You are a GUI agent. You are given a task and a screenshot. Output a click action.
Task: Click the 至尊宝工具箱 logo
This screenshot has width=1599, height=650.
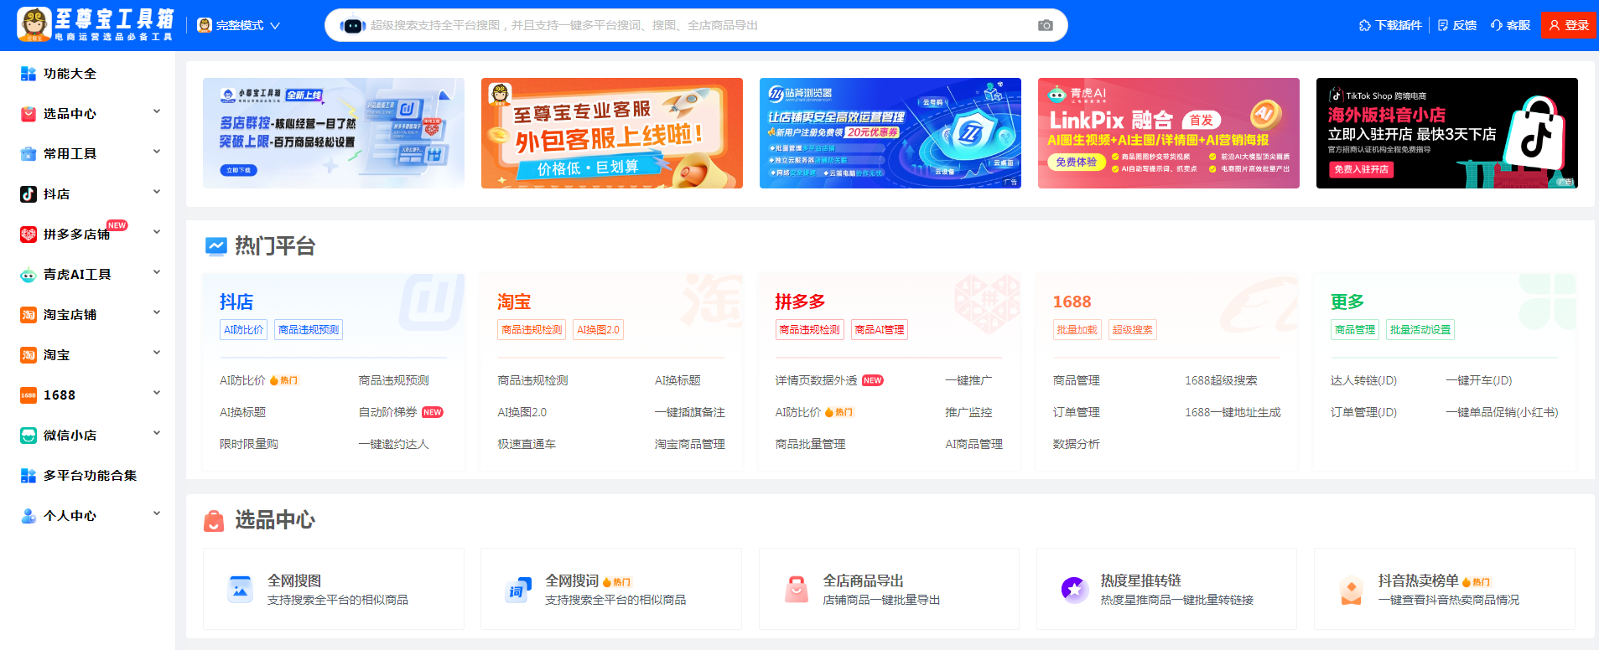pos(96,24)
